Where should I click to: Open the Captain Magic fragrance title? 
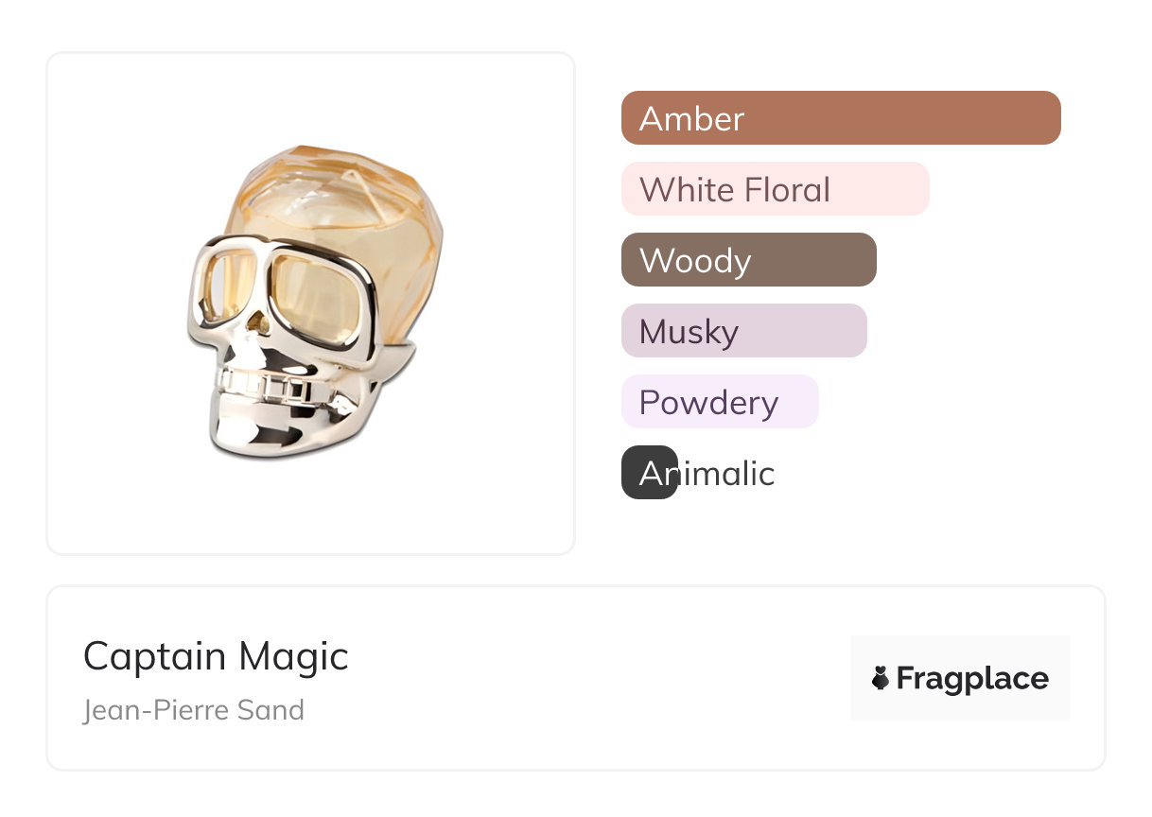pyautogui.click(x=216, y=656)
